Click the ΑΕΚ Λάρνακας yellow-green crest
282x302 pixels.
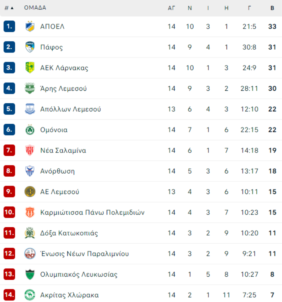[30, 67]
